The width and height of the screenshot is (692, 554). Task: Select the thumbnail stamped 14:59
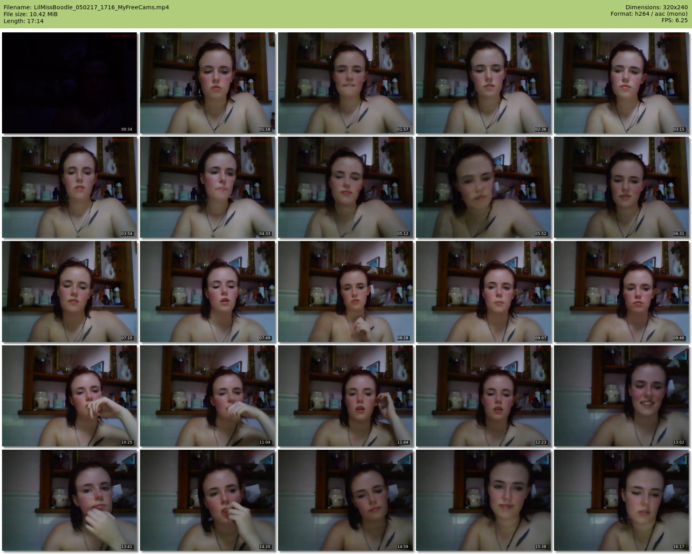point(346,500)
